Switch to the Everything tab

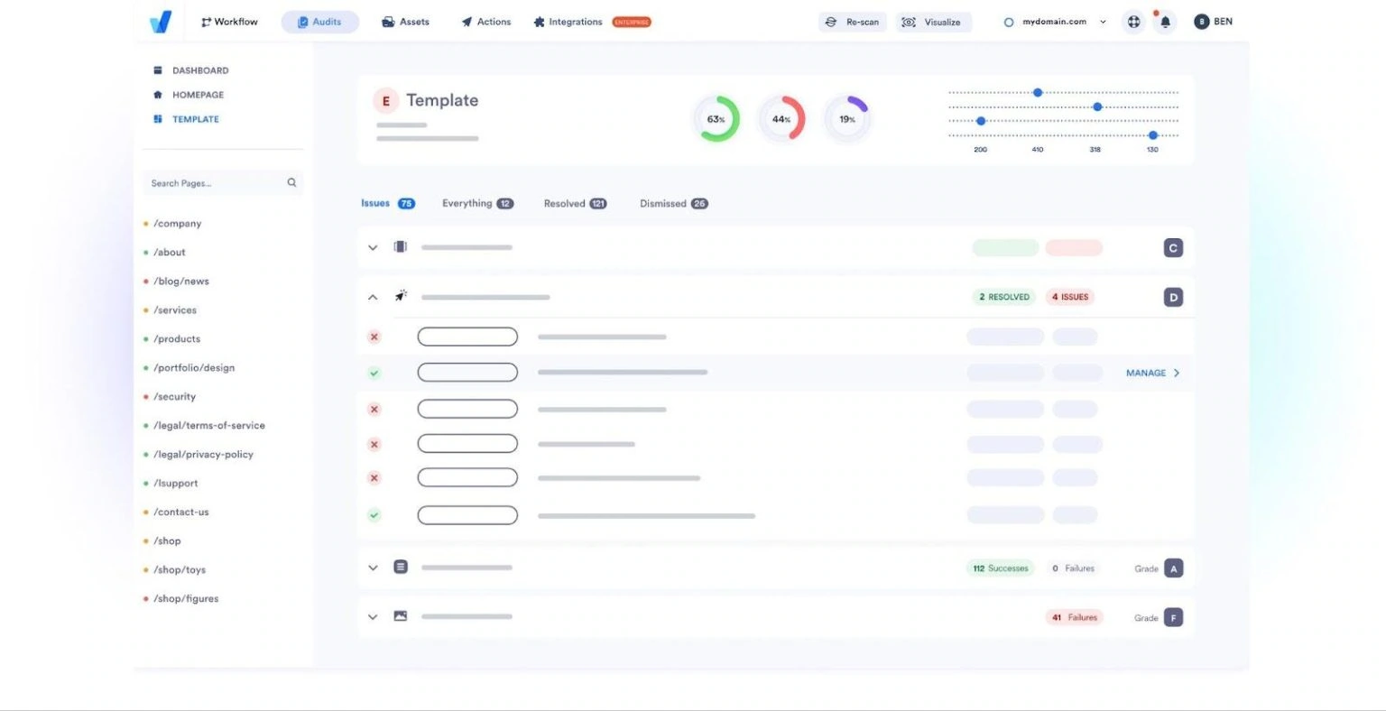point(477,204)
